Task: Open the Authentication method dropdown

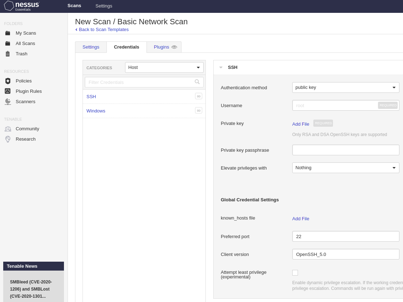Action: 345,87
